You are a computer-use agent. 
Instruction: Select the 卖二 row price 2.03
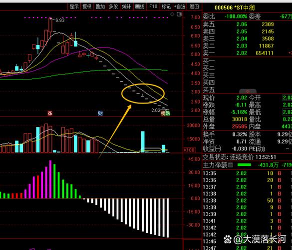242,46
